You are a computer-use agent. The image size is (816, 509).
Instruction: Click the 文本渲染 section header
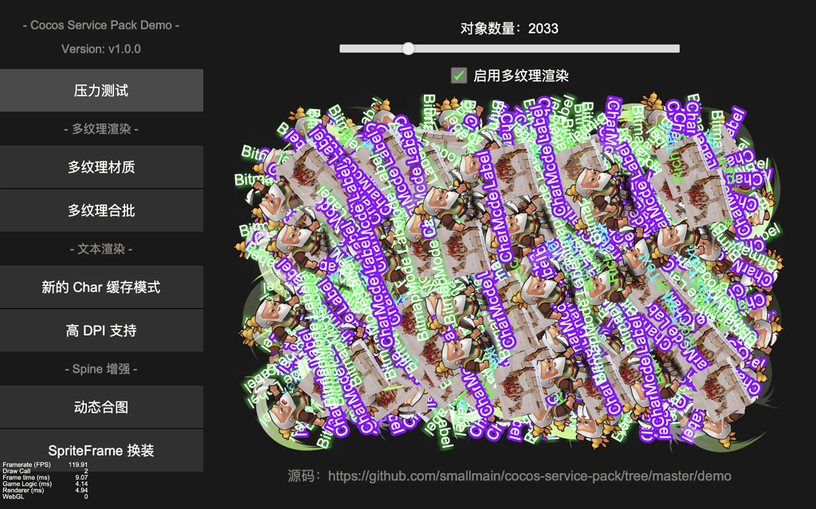[102, 248]
